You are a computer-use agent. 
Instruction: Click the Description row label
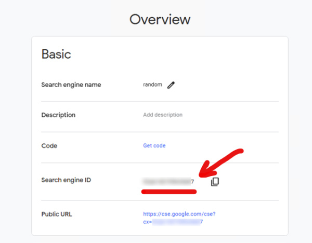(58, 115)
